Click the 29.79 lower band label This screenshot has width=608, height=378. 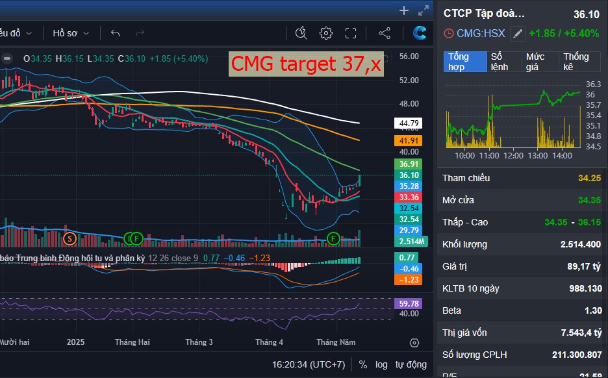click(x=409, y=231)
